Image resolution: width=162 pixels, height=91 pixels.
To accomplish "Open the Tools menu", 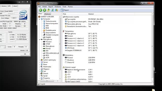I will [64, 7].
